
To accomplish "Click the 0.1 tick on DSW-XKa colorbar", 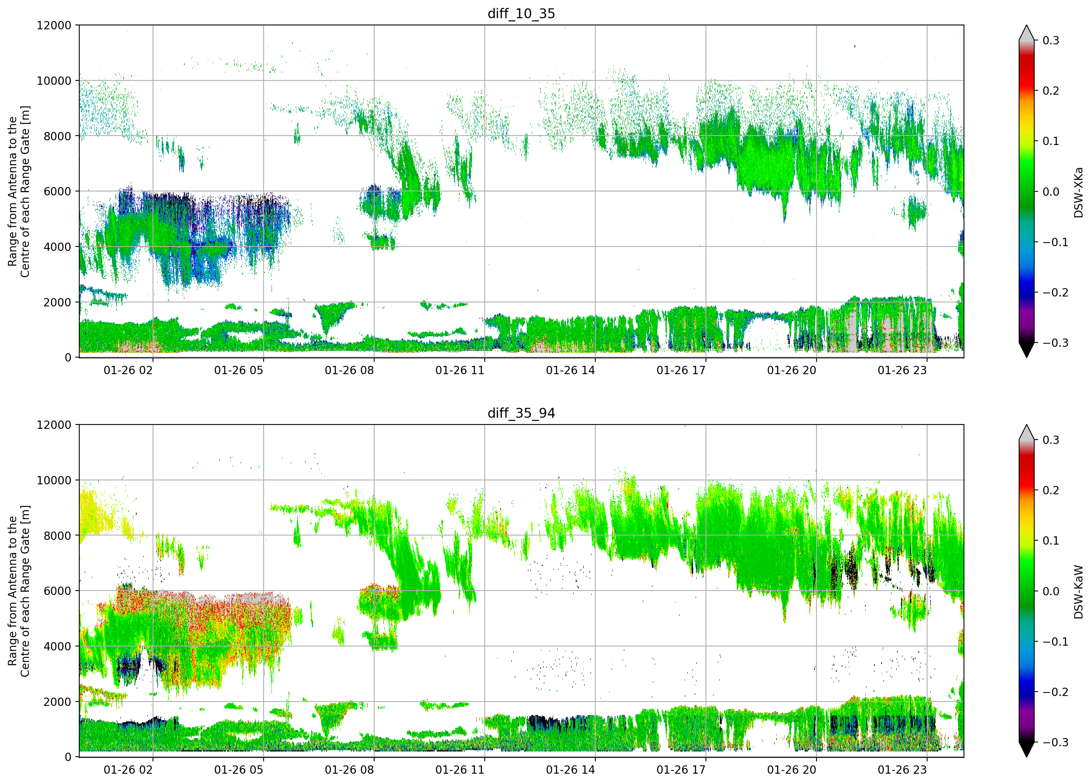I will [1051, 141].
